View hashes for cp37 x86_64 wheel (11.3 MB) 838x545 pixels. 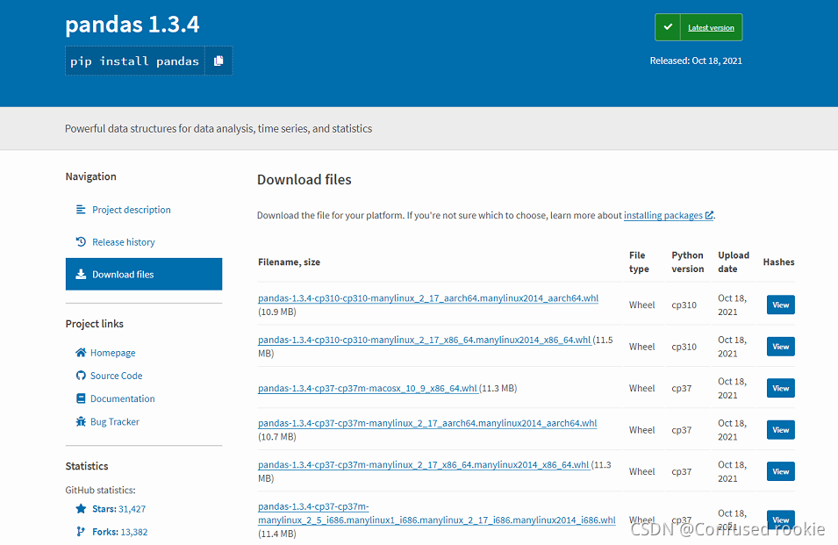pyautogui.click(x=780, y=471)
